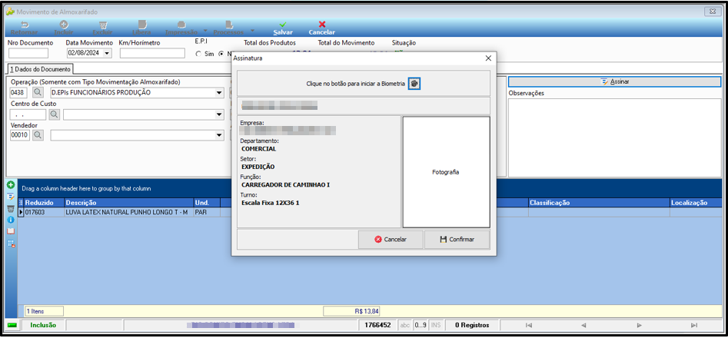Click the row indicator arrow of row 017603

pos(21,212)
